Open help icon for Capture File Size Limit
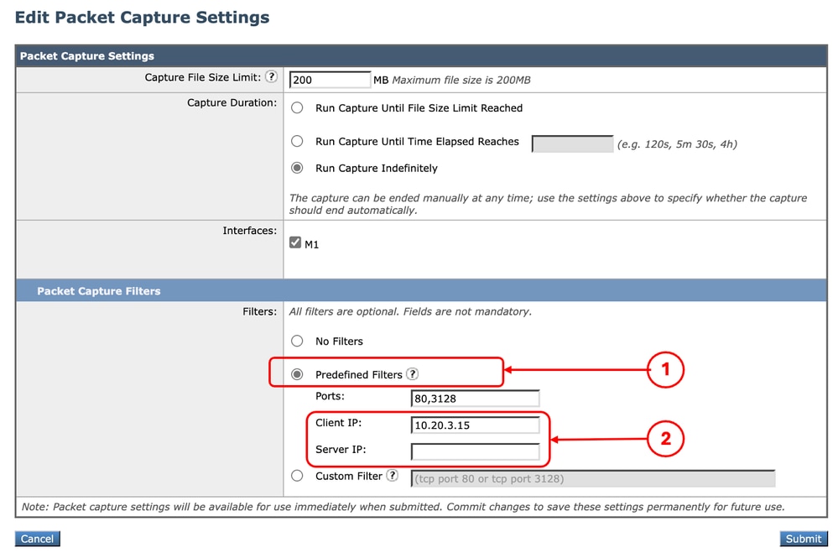 click(x=272, y=77)
